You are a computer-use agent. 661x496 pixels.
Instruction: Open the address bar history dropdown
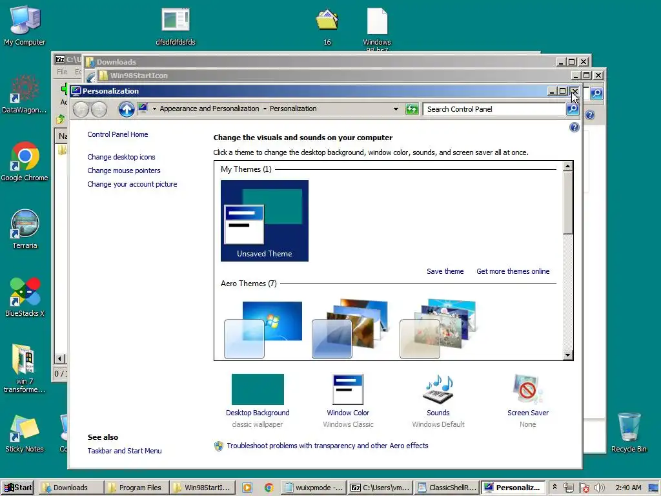coord(396,108)
